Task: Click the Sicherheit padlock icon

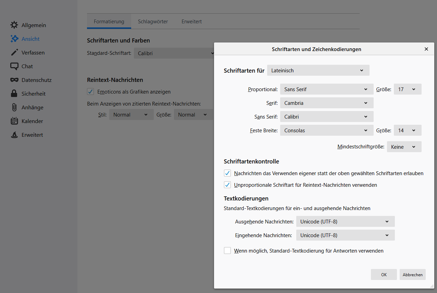Action: [14, 94]
